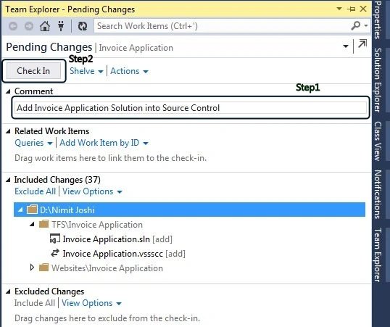Screen dimensions: 390x327
Task: Click the Connect to Team Projects plug icon
Action: 61,26
